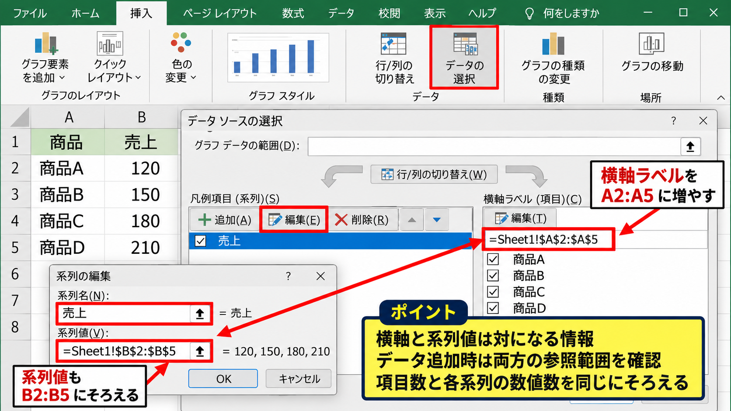This screenshot has height=411, width=731.
Task: Click 編集(E) series button
Action: [294, 219]
